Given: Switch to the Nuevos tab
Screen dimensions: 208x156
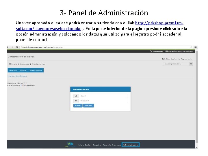Looking at the screenshot, I should 13,70.
